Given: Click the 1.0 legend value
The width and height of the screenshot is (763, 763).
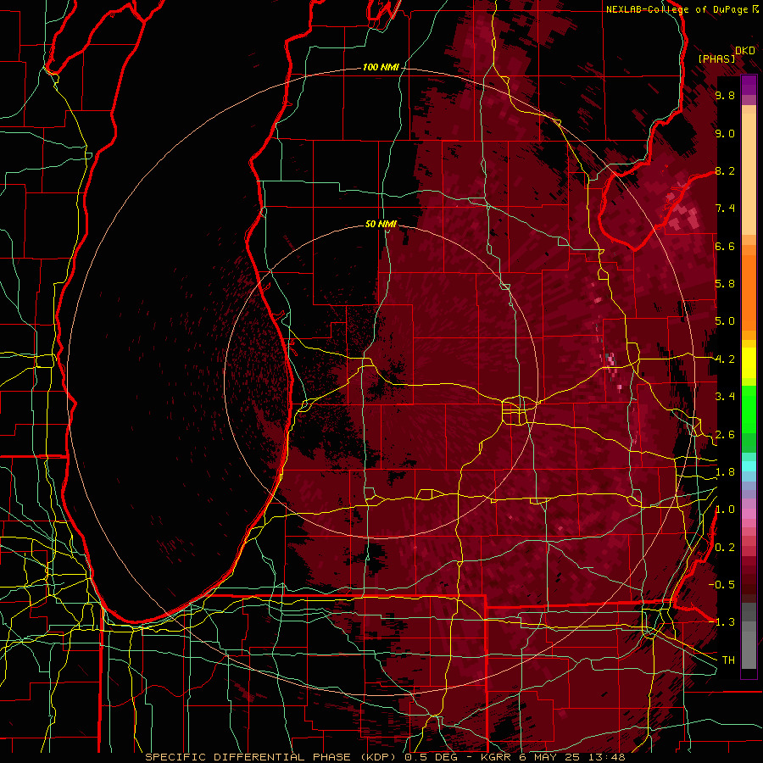Looking at the screenshot, I should [x=725, y=510].
